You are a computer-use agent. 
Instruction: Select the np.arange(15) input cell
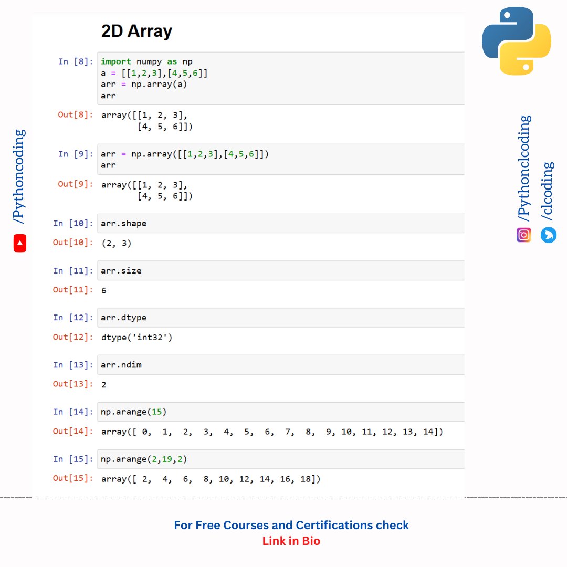pyautogui.click(x=280, y=412)
